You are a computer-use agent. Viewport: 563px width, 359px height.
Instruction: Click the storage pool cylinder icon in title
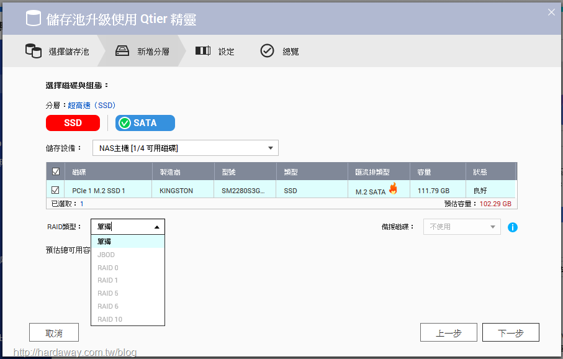pyautogui.click(x=34, y=19)
